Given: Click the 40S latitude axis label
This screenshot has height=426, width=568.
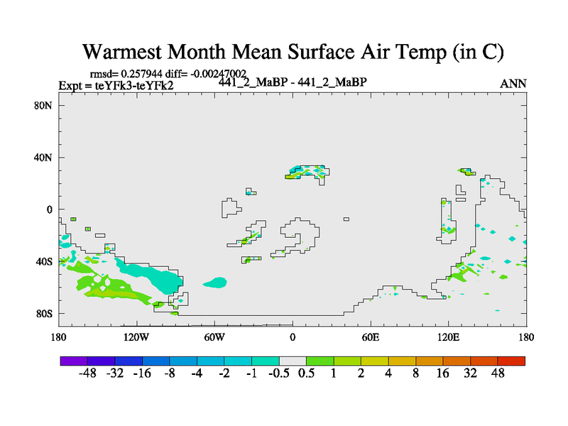Looking at the screenshot, I should click(x=45, y=261).
